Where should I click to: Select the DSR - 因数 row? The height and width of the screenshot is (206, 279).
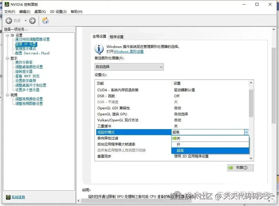(x=173, y=96)
